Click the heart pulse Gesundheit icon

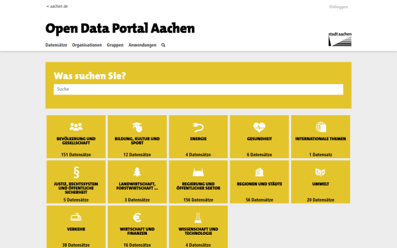(x=259, y=127)
